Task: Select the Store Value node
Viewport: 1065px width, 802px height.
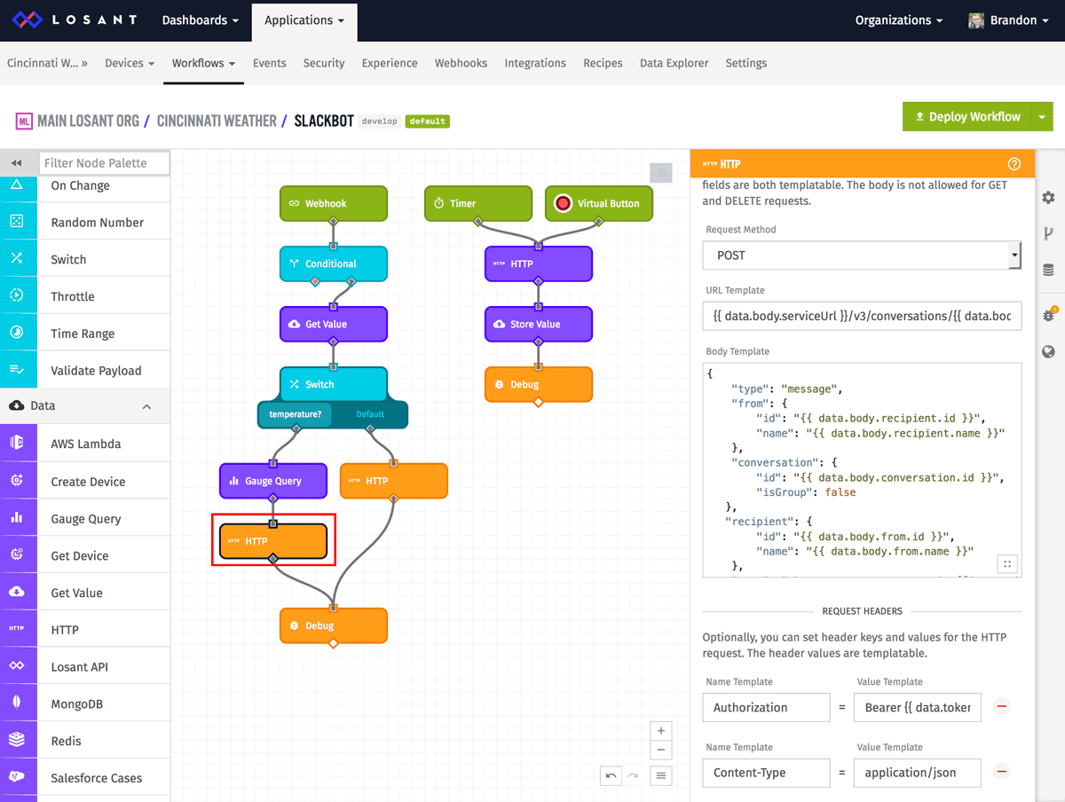Action: (539, 324)
